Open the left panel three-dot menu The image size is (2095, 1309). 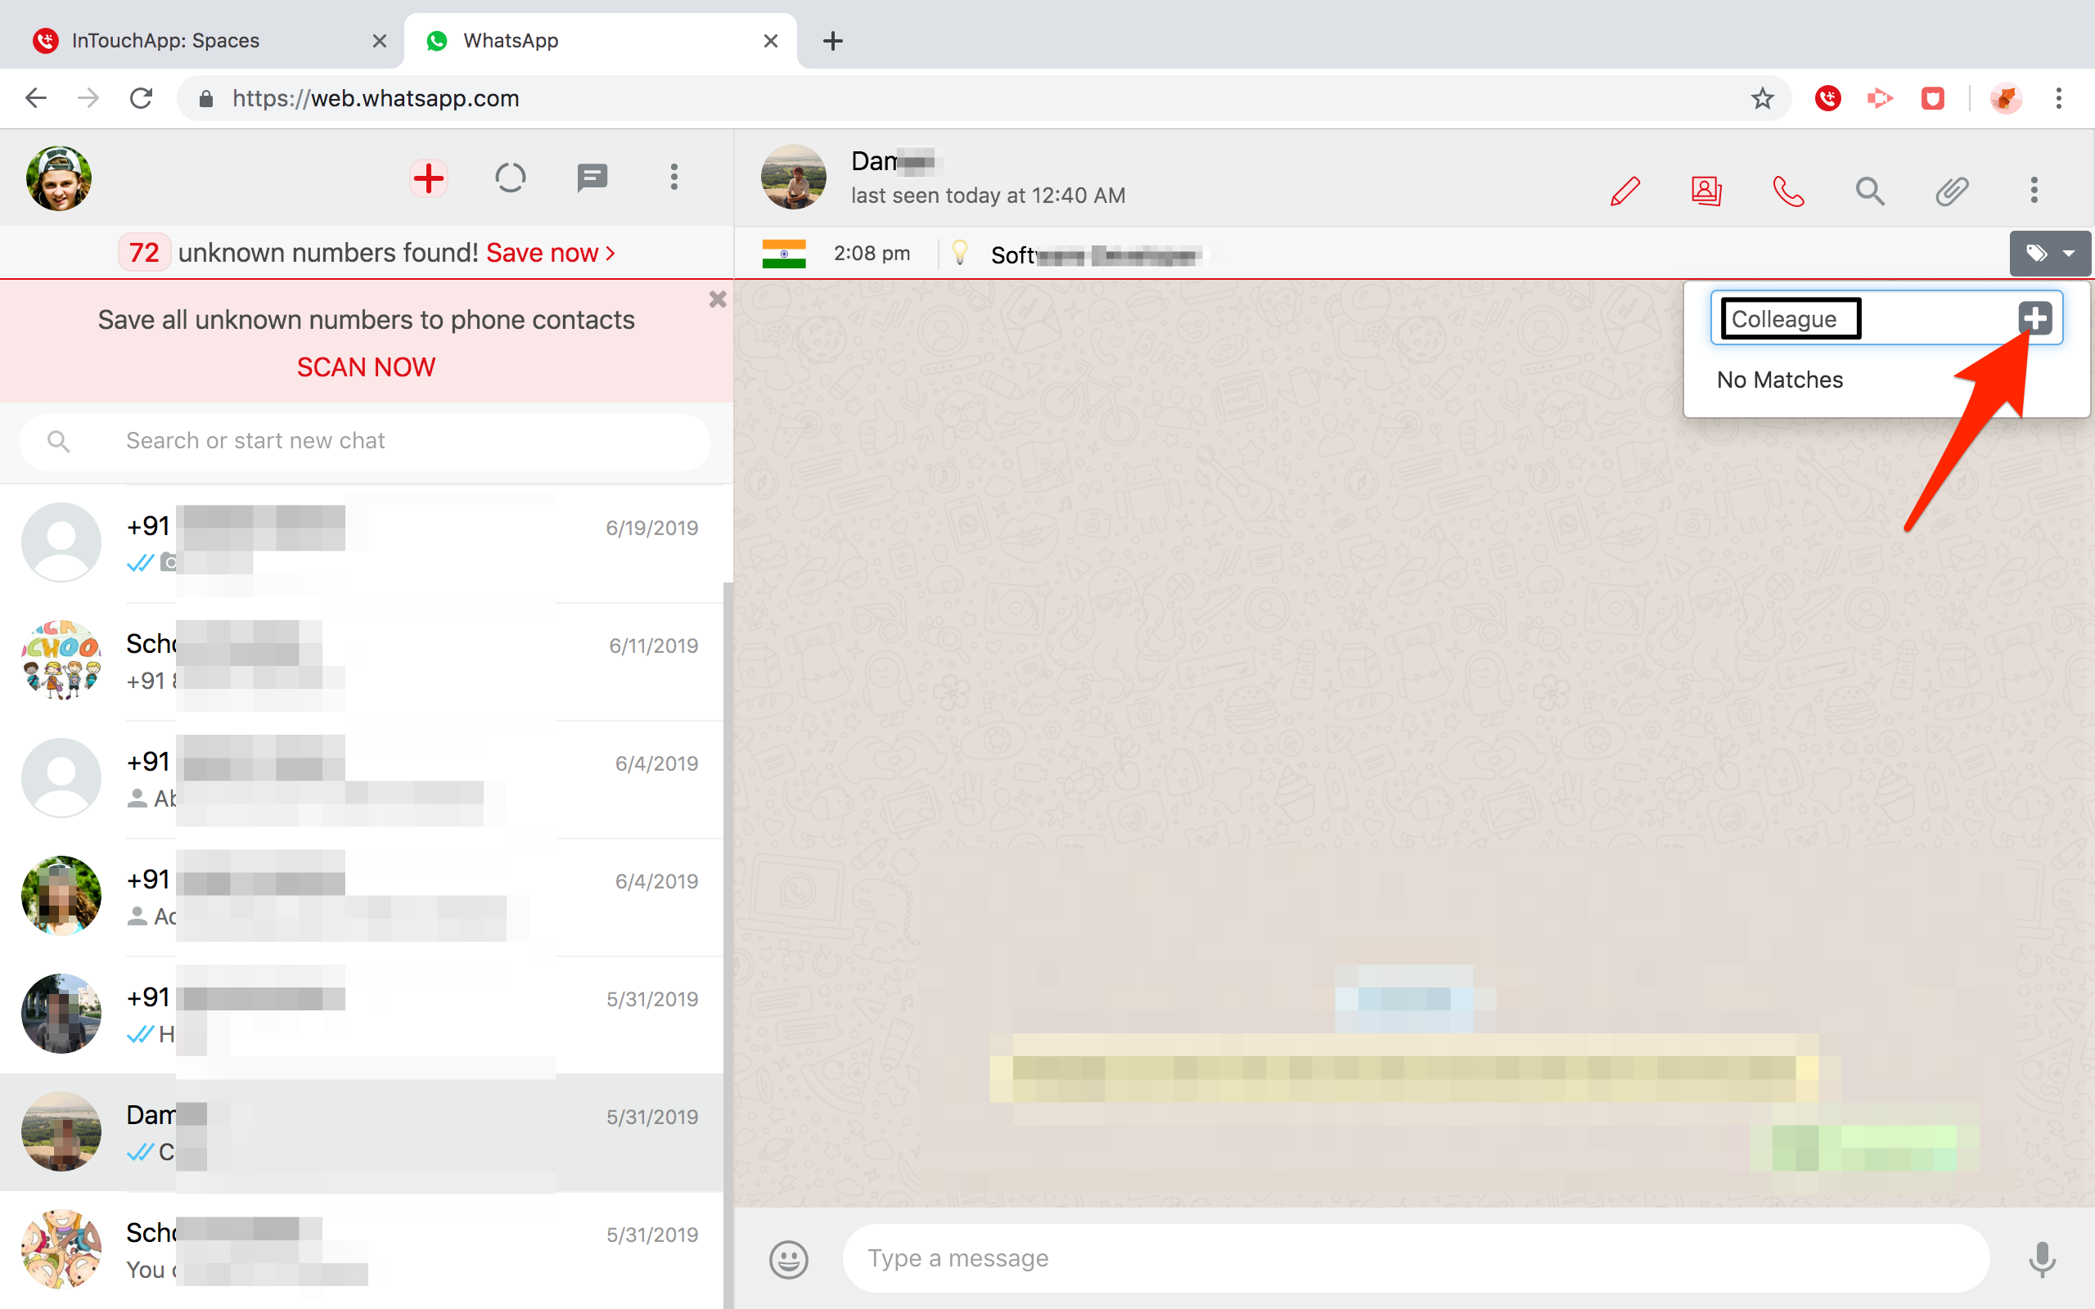tap(674, 178)
